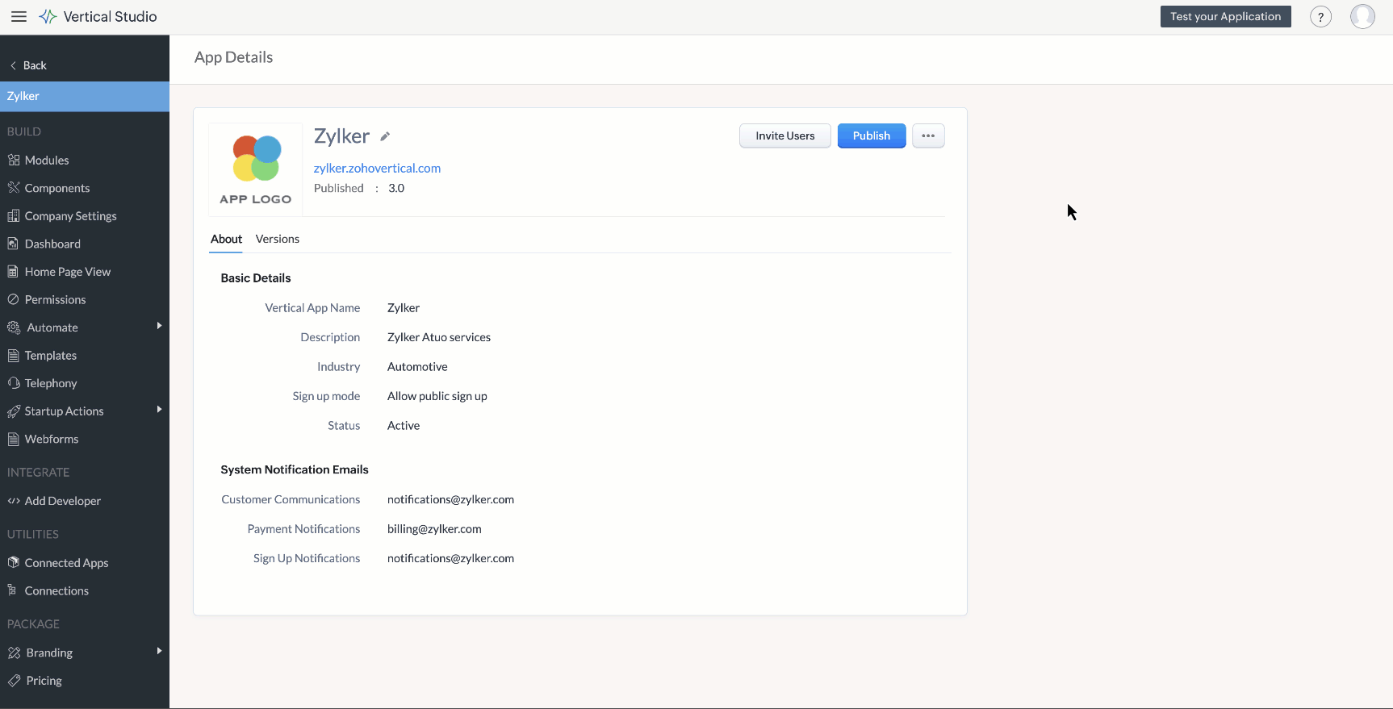Click the Home Page View icon

pyautogui.click(x=13, y=272)
